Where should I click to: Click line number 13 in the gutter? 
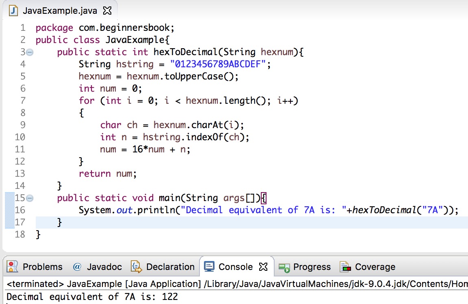(x=20, y=173)
